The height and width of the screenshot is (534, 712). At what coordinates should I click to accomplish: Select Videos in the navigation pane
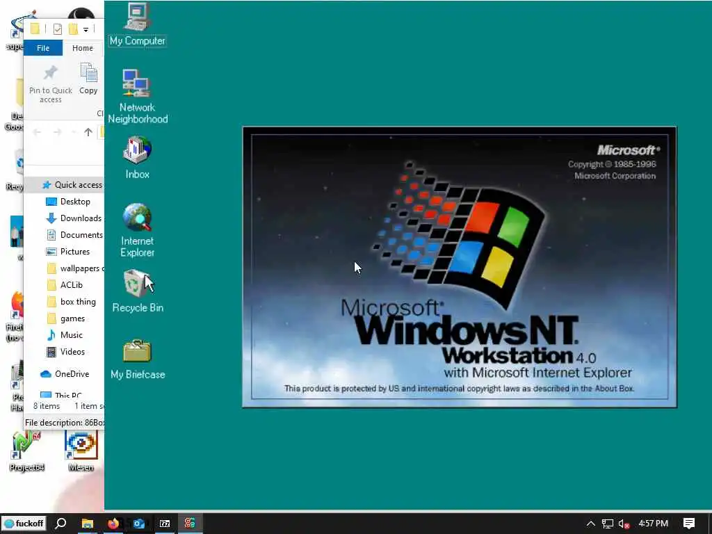point(66,352)
